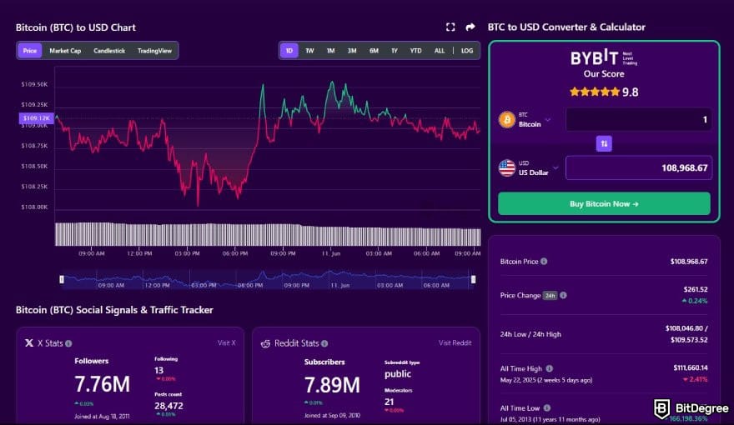Image resolution: width=734 pixels, height=425 pixels.
Task: Show info tooltip beside Reddit Stats
Action: point(324,343)
